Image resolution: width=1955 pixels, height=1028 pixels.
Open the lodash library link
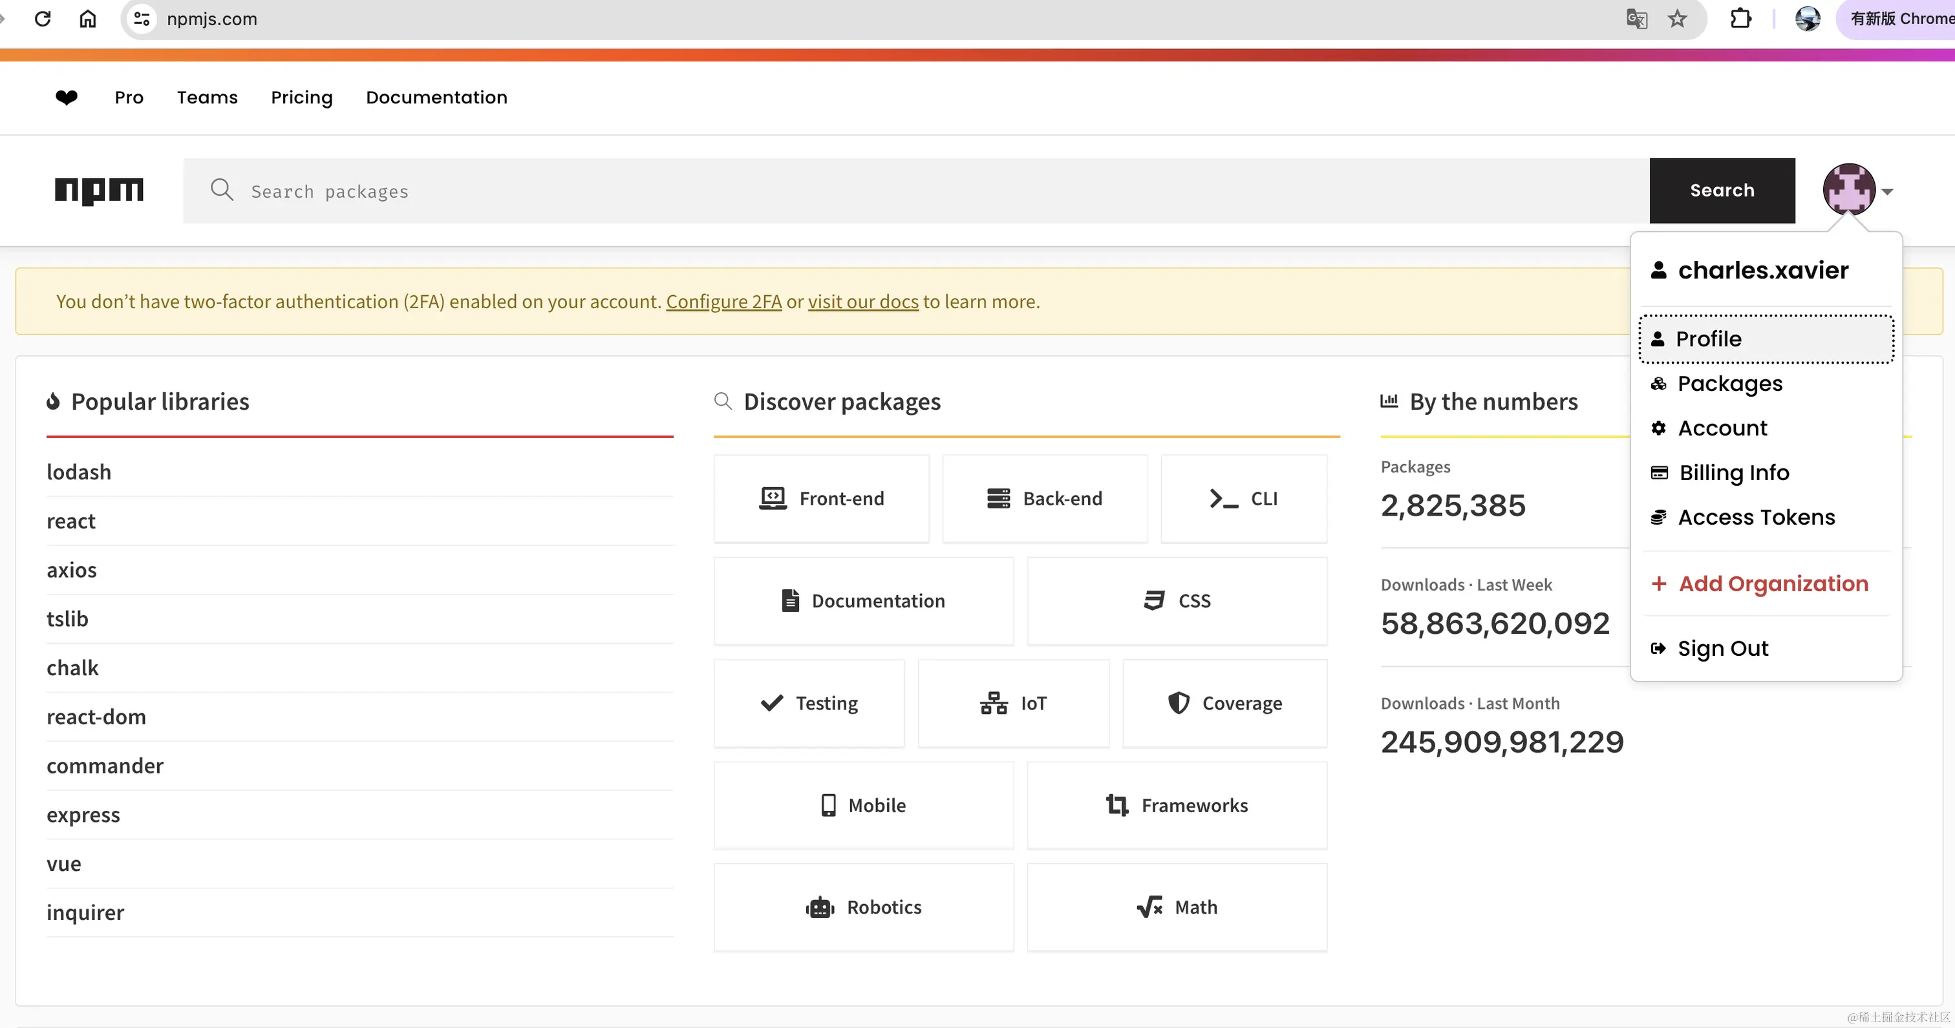click(x=79, y=472)
